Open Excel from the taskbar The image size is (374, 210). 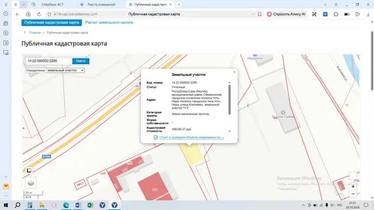(91, 205)
